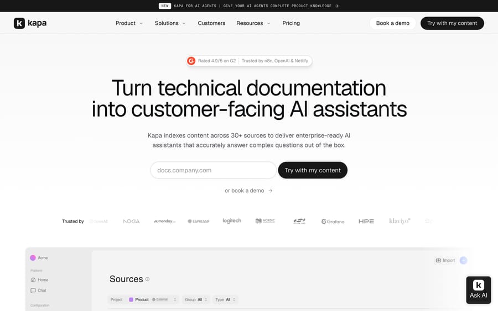Focus the docs.company.com input field
Viewport: 498px width, 311px height.
point(214,170)
